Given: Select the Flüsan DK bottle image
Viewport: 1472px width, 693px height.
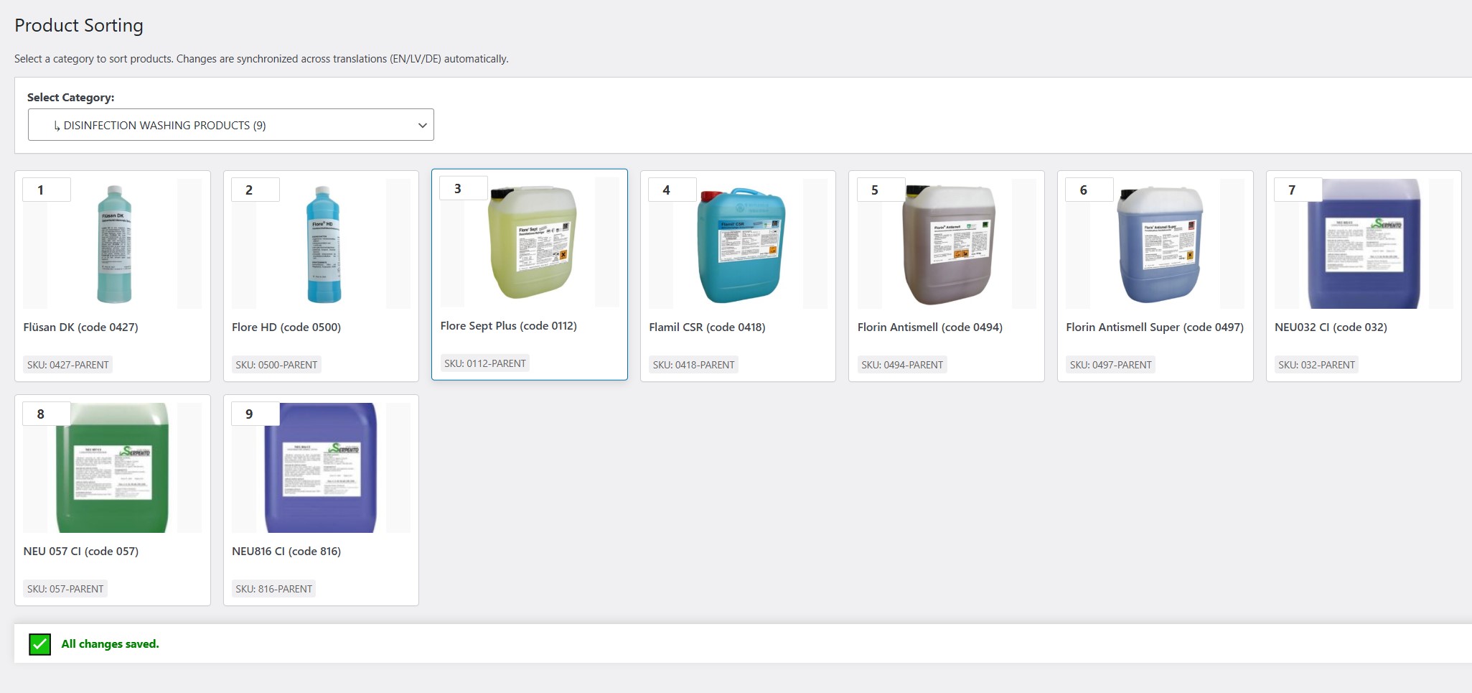Looking at the screenshot, I should tap(114, 244).
